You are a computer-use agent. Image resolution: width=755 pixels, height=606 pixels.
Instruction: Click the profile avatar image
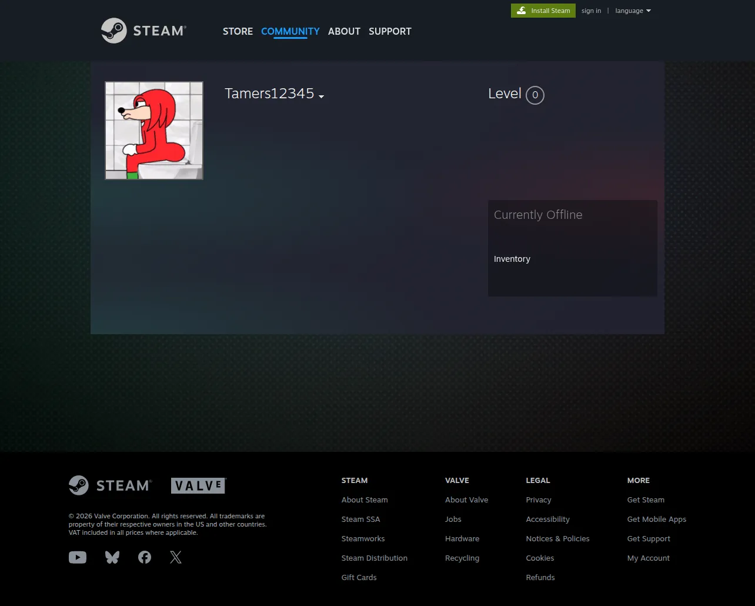tap(154, 131)
